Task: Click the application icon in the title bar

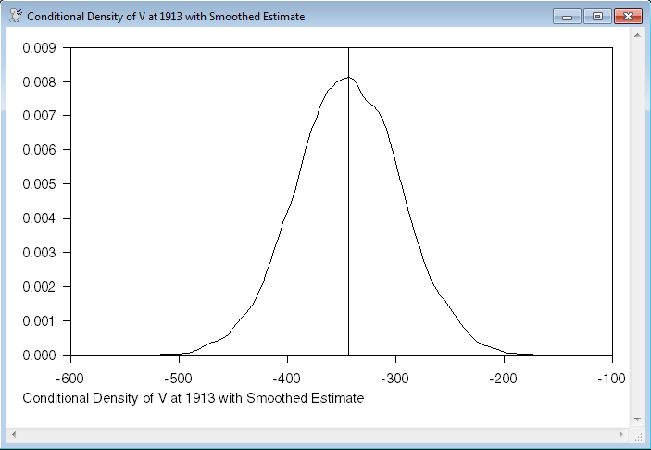Action: tap(15, 17)
